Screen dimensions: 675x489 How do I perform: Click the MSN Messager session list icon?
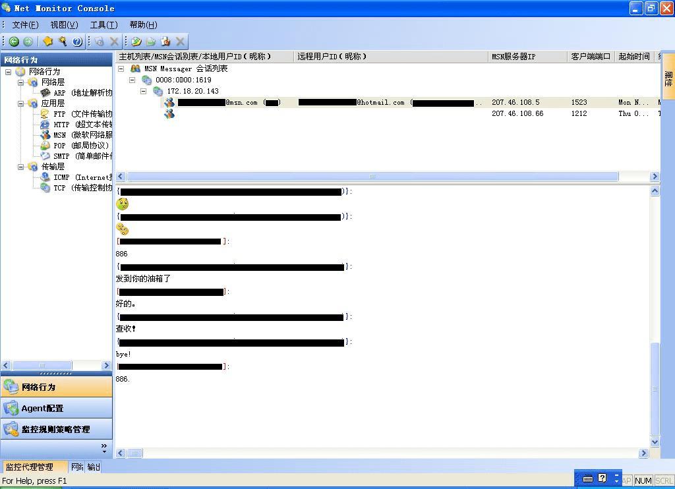[x=135, y=69]
